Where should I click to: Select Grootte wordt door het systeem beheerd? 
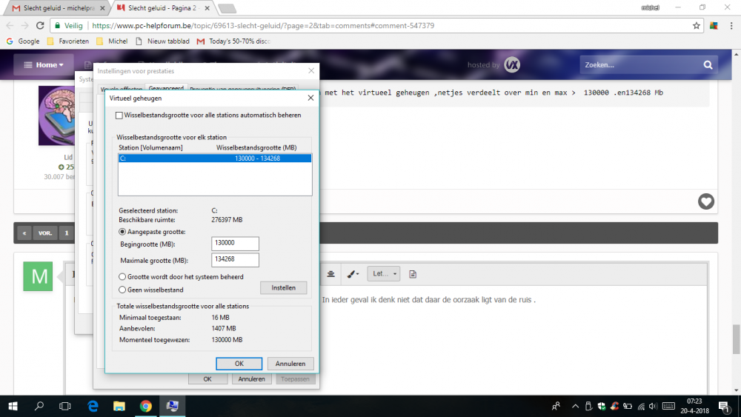coord(122,277)
